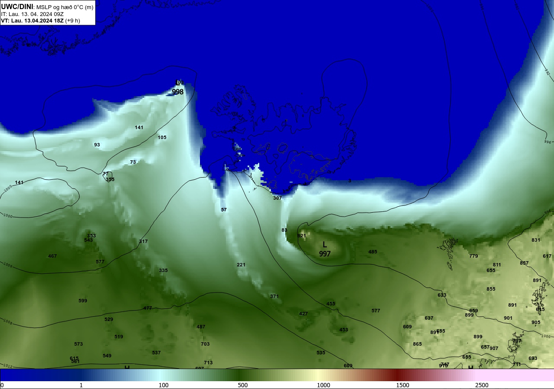Click the low pressure label L 997
554x389 pixels.
pos(325,250)
